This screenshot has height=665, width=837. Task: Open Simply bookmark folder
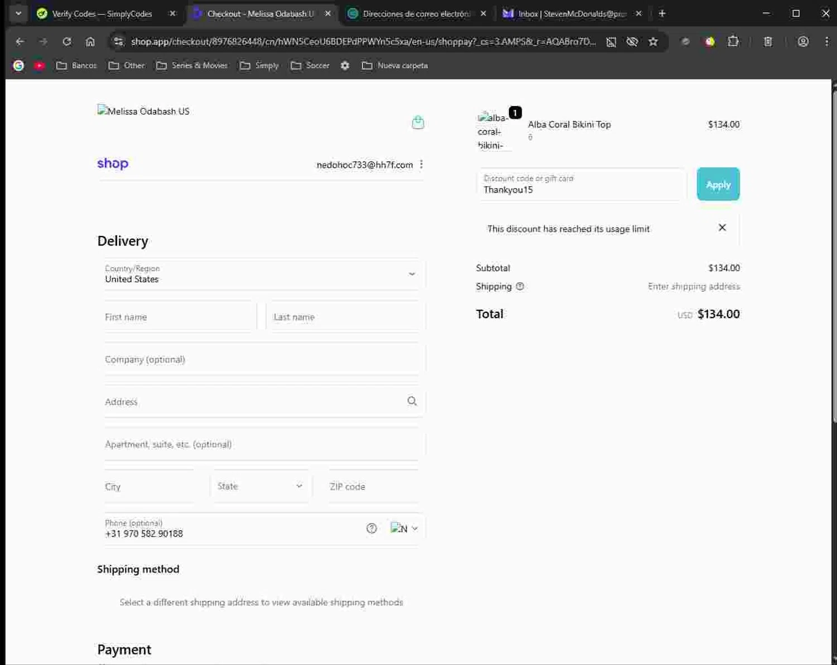pos(259,65)
